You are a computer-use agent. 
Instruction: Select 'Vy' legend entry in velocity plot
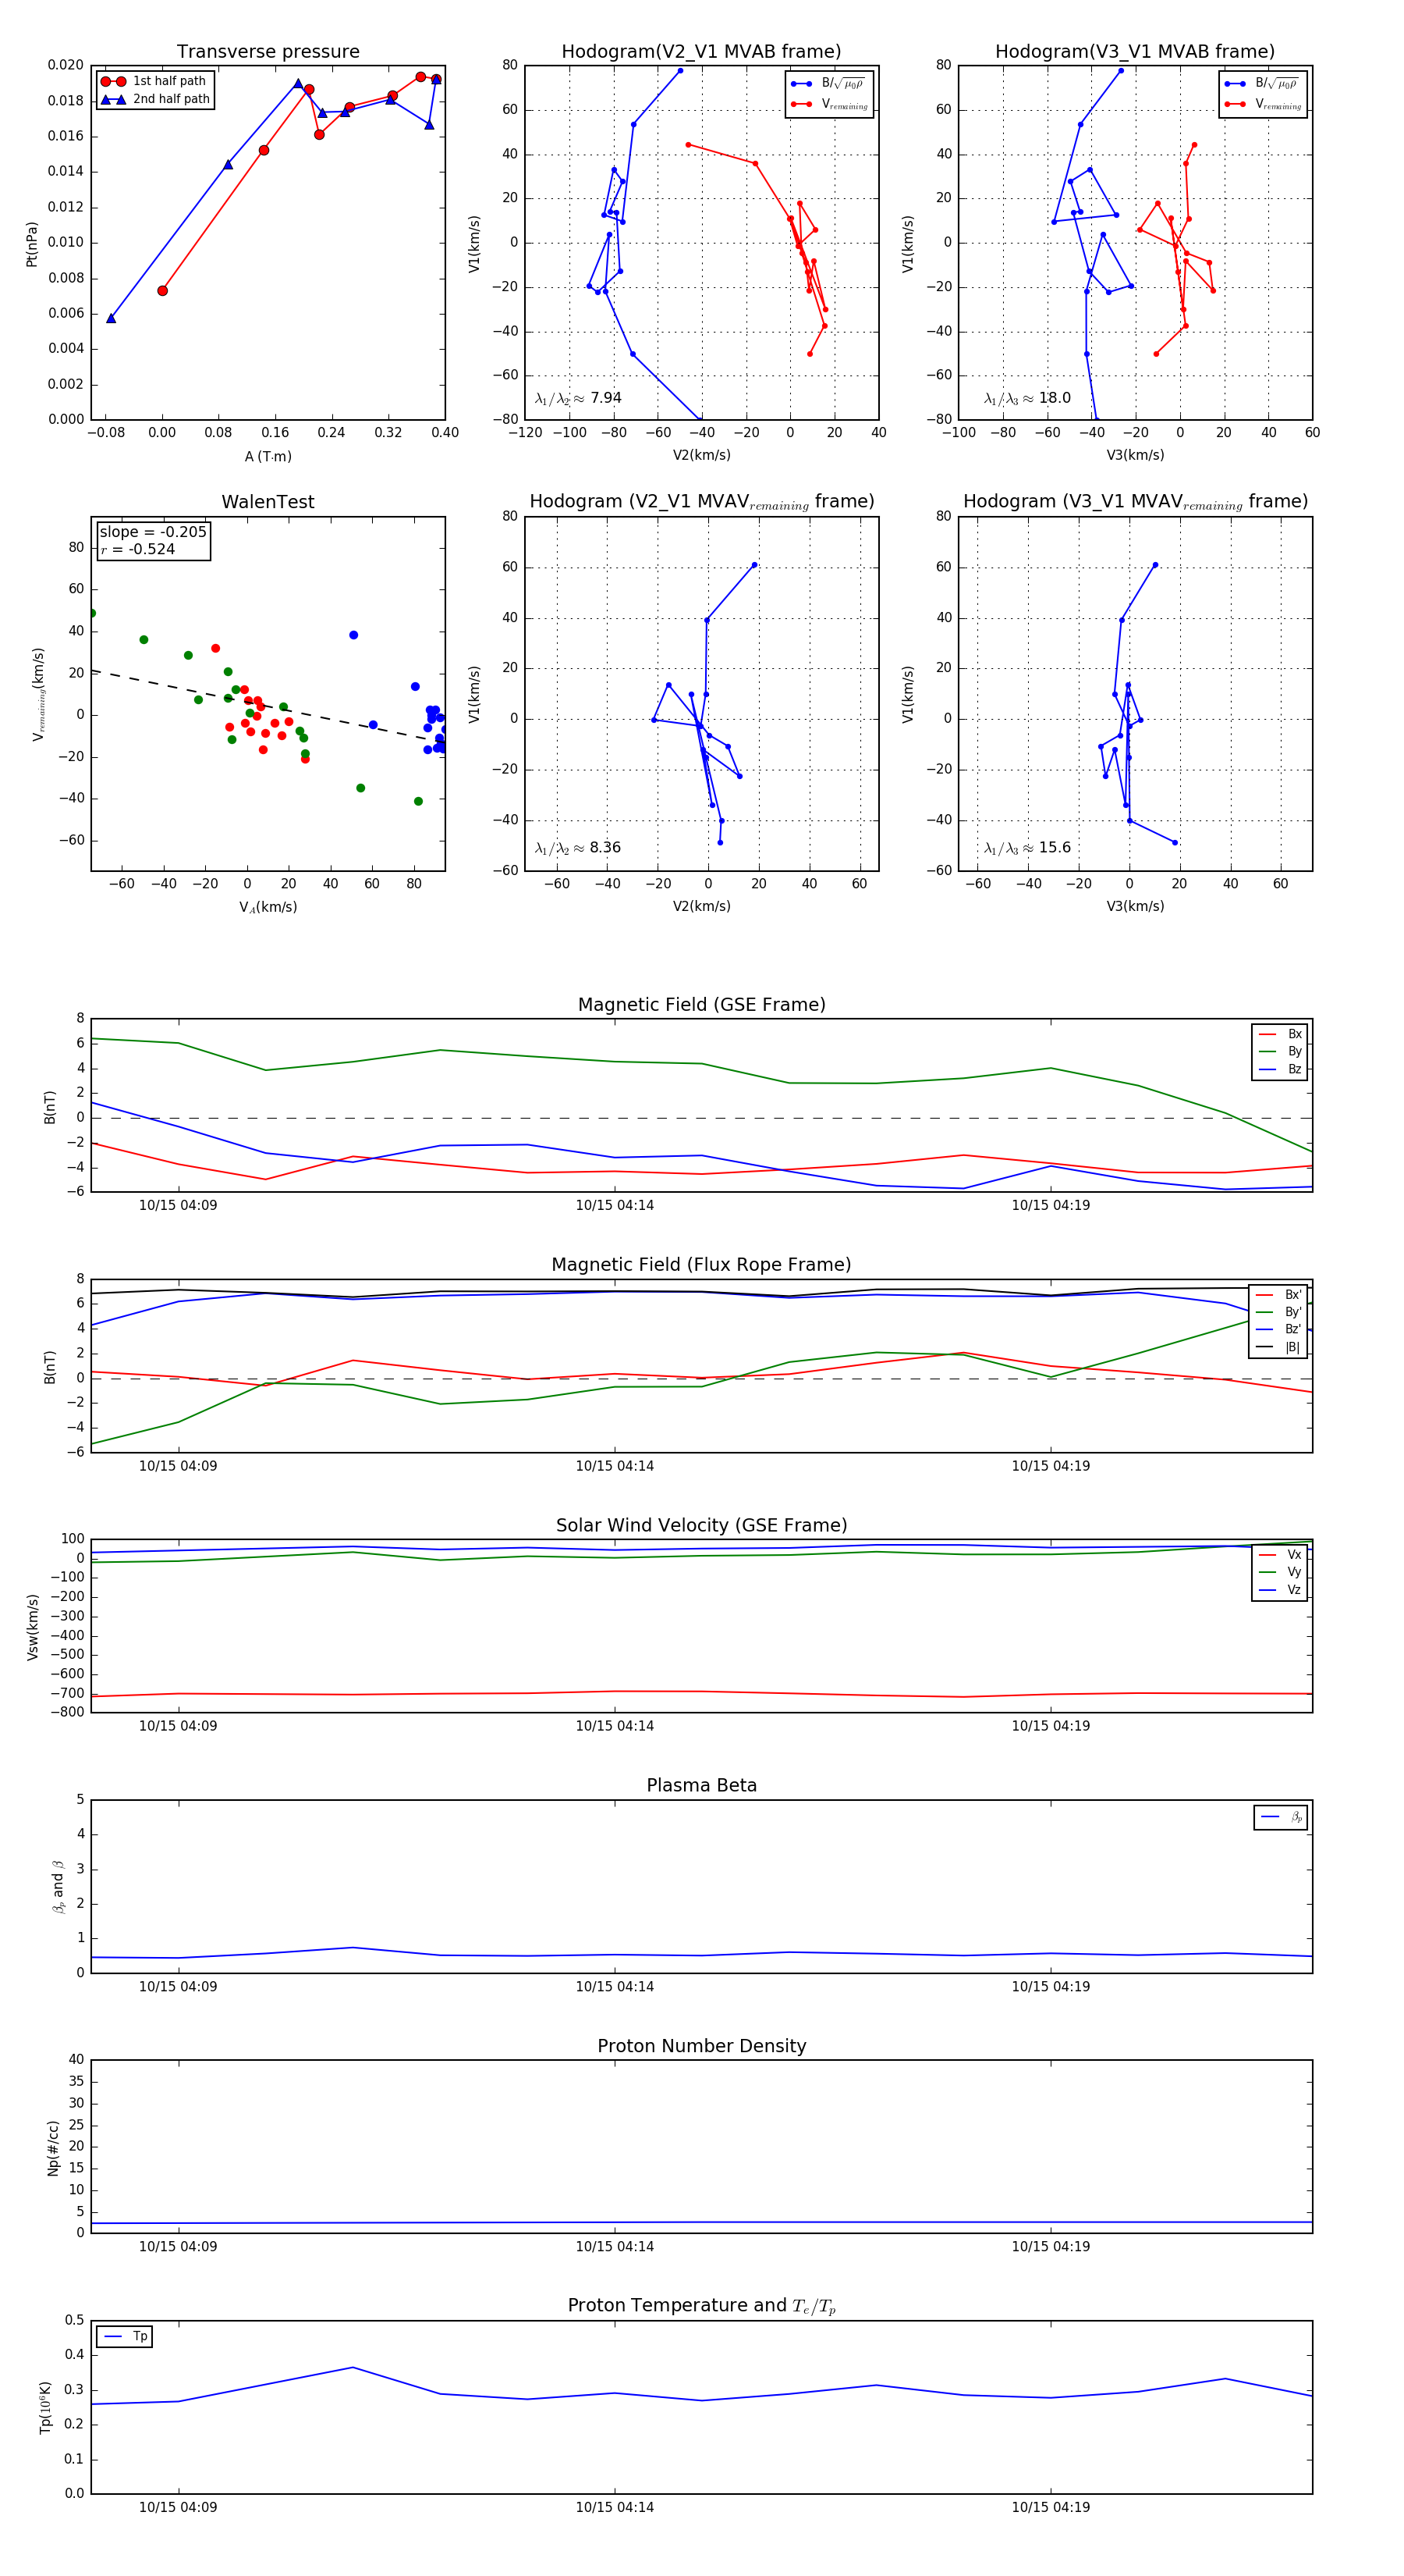coord(1280,1573)
